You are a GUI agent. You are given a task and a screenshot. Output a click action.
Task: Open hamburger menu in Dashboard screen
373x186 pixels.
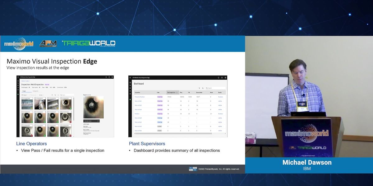click(x=130, y=77)
